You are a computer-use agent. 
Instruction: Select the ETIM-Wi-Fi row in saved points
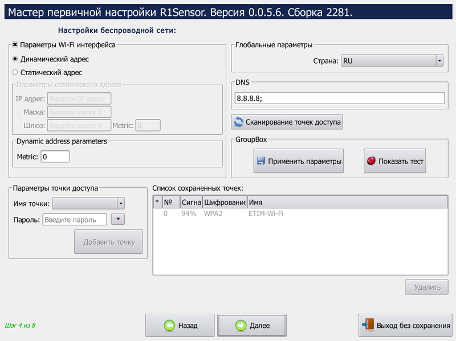click(x=266, y=213)
